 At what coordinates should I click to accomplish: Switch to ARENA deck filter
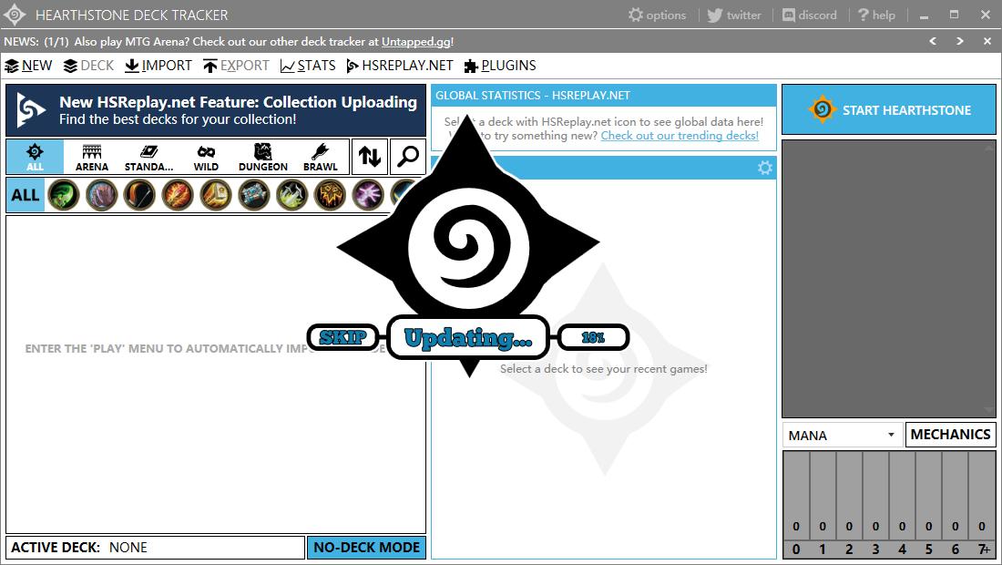(x=92, y=158)
